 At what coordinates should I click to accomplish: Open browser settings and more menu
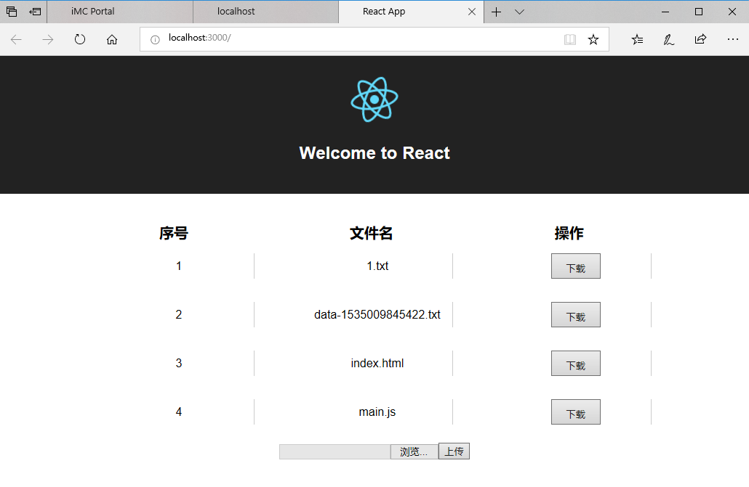pyautogui.click(x=733, y=40)
